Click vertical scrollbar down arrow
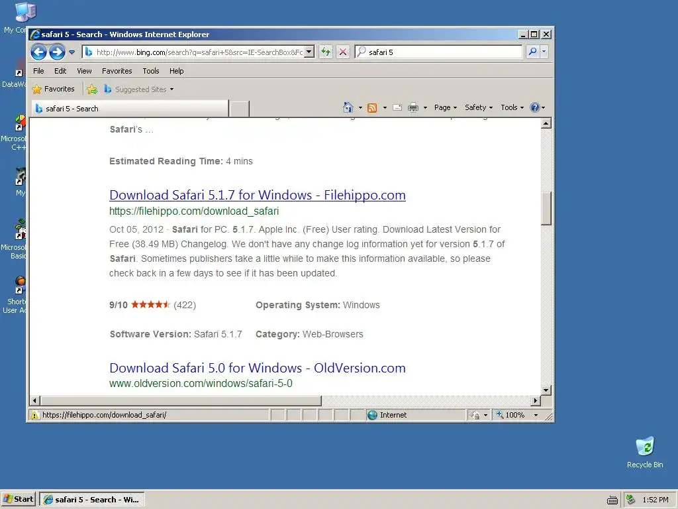Screen dimensions: 678x509 click(546, 390)
